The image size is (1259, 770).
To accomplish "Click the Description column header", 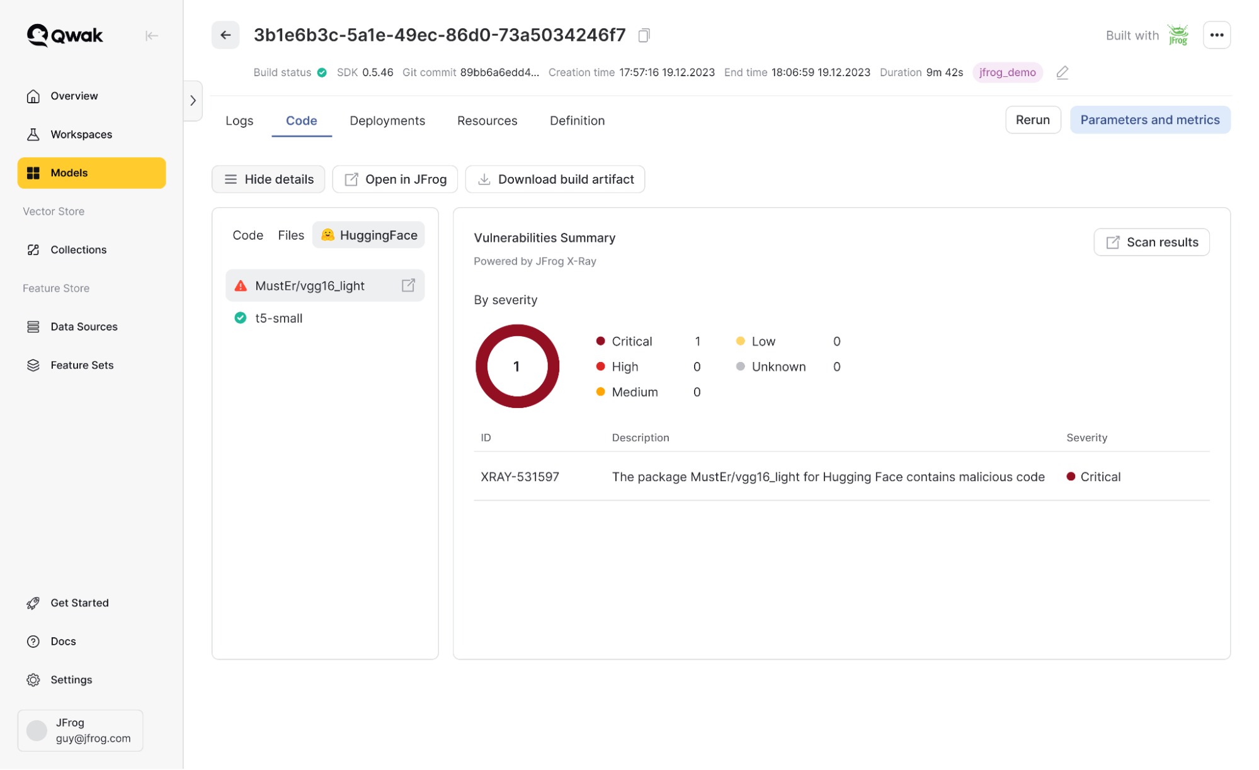I will point(640,438).
